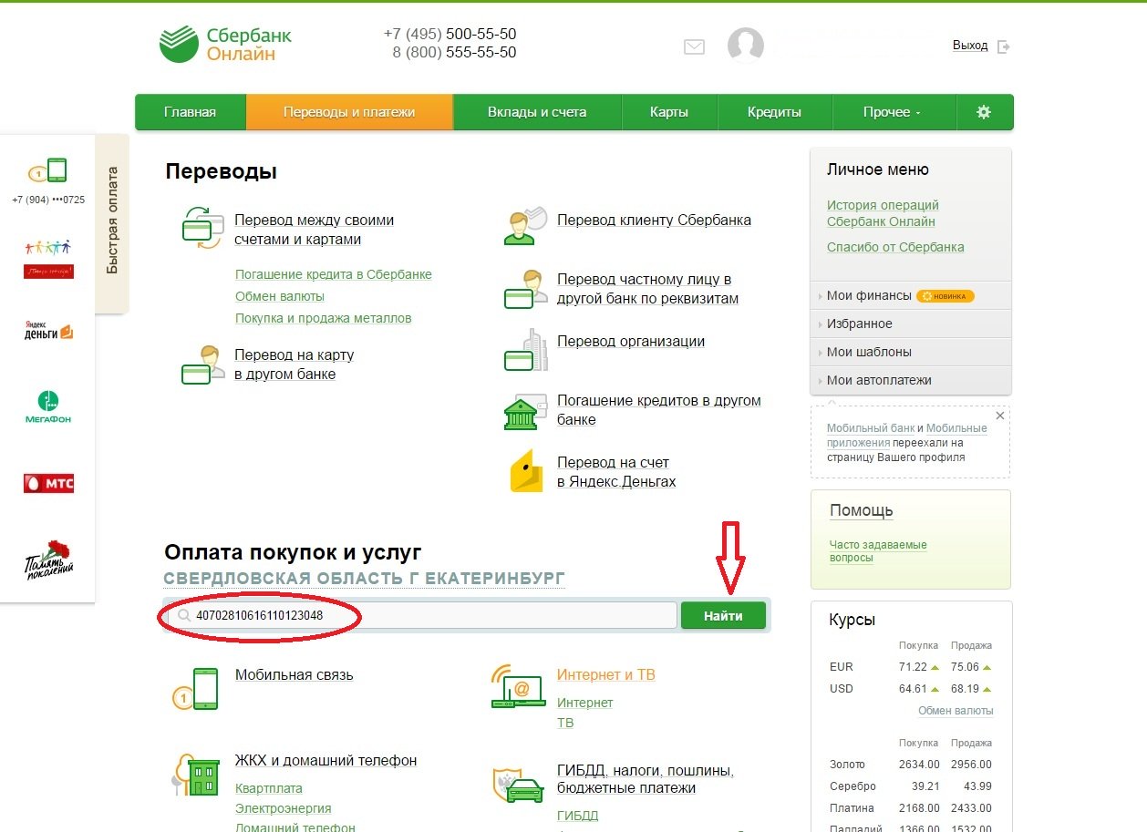Click the mobile phone icon for Мобильная связь
The image size is (1147, 832).
tap(197, 688)
